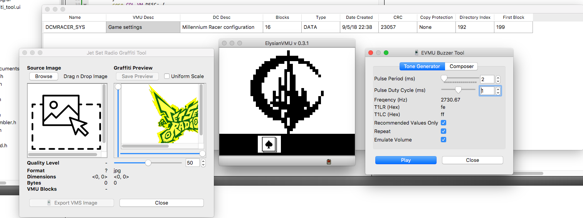
Task: Toggle the Uniform Scale checkbox
Action: point(167,76)
